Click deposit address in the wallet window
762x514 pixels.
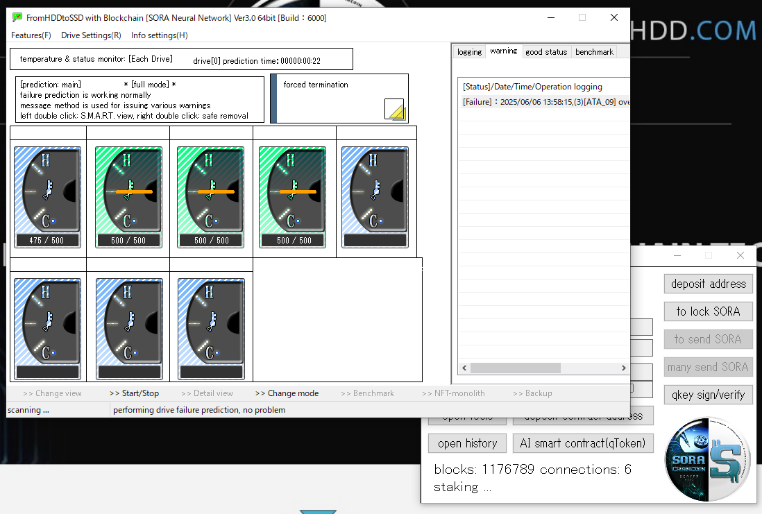point(709,284)
